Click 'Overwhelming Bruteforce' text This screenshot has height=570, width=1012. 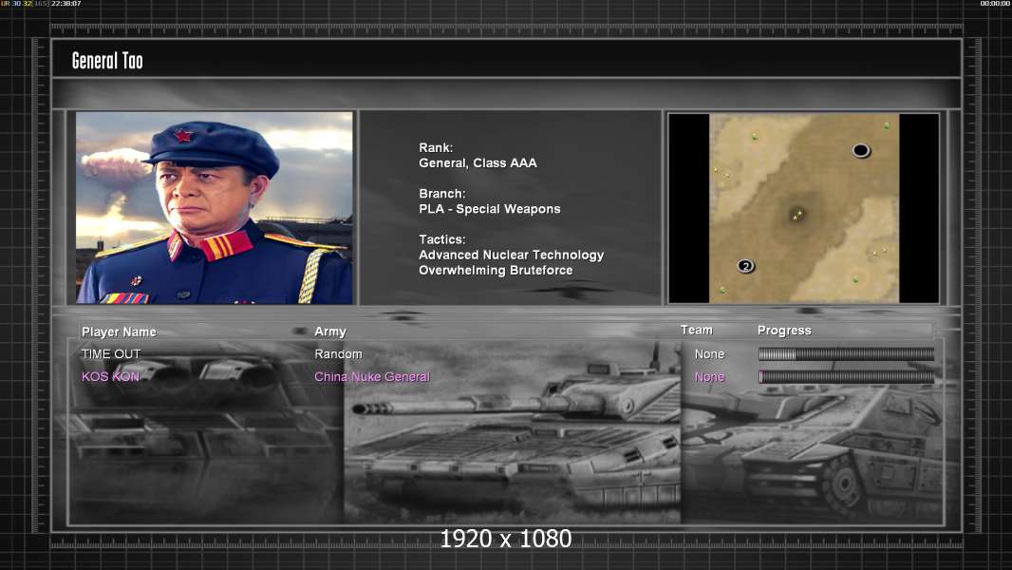click(x=496, y=271)
